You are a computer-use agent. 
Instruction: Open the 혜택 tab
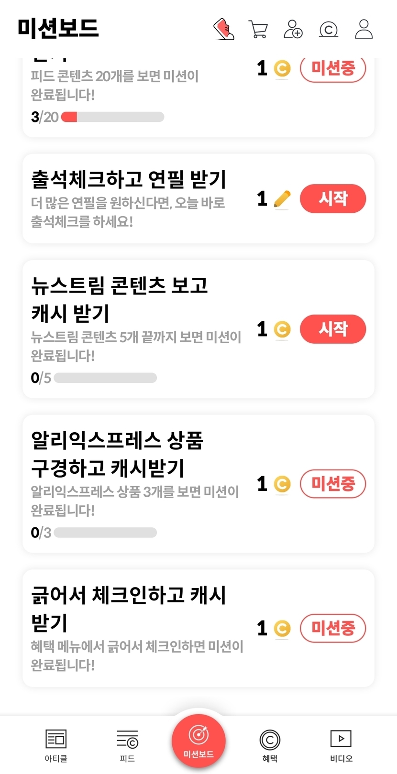click(270, 744)
